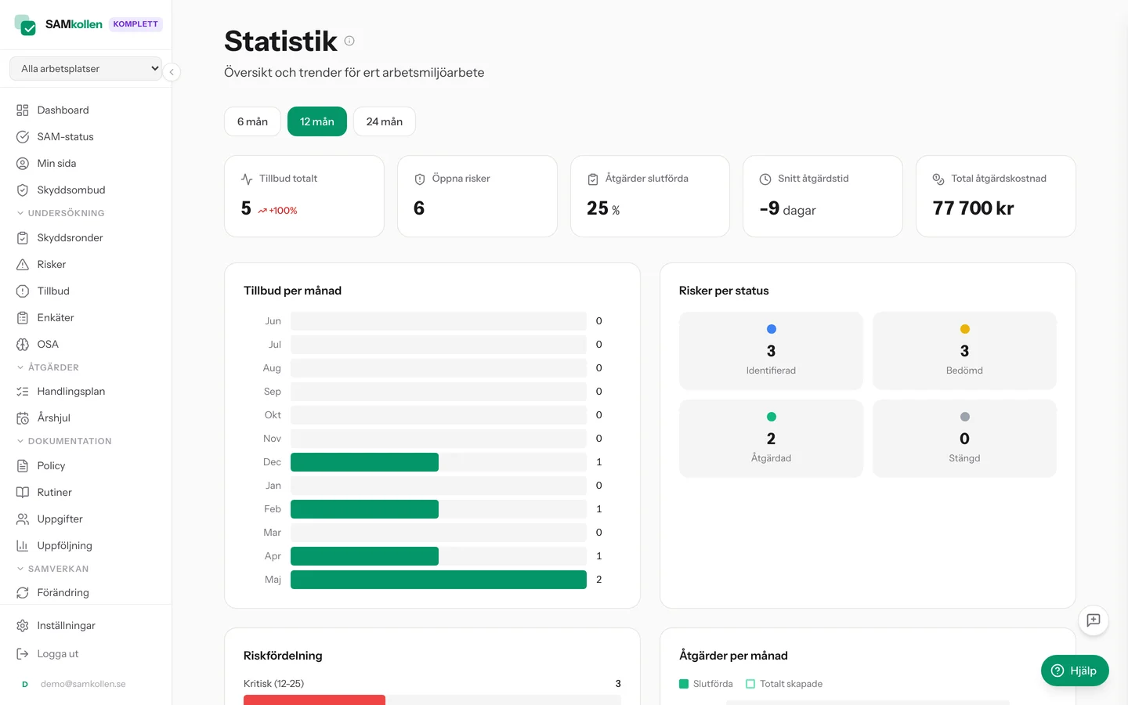The height and width of the screenshot is (705, 1128).
Task: Collapse the DOKUMENTATION section
Action: 64,441
